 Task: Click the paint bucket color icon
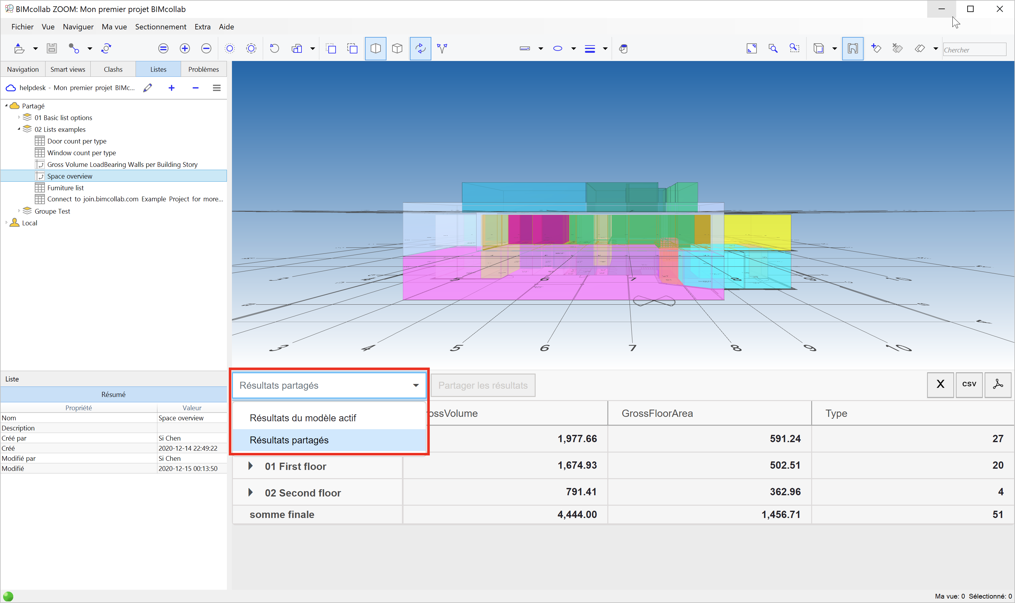coord(623,49)
